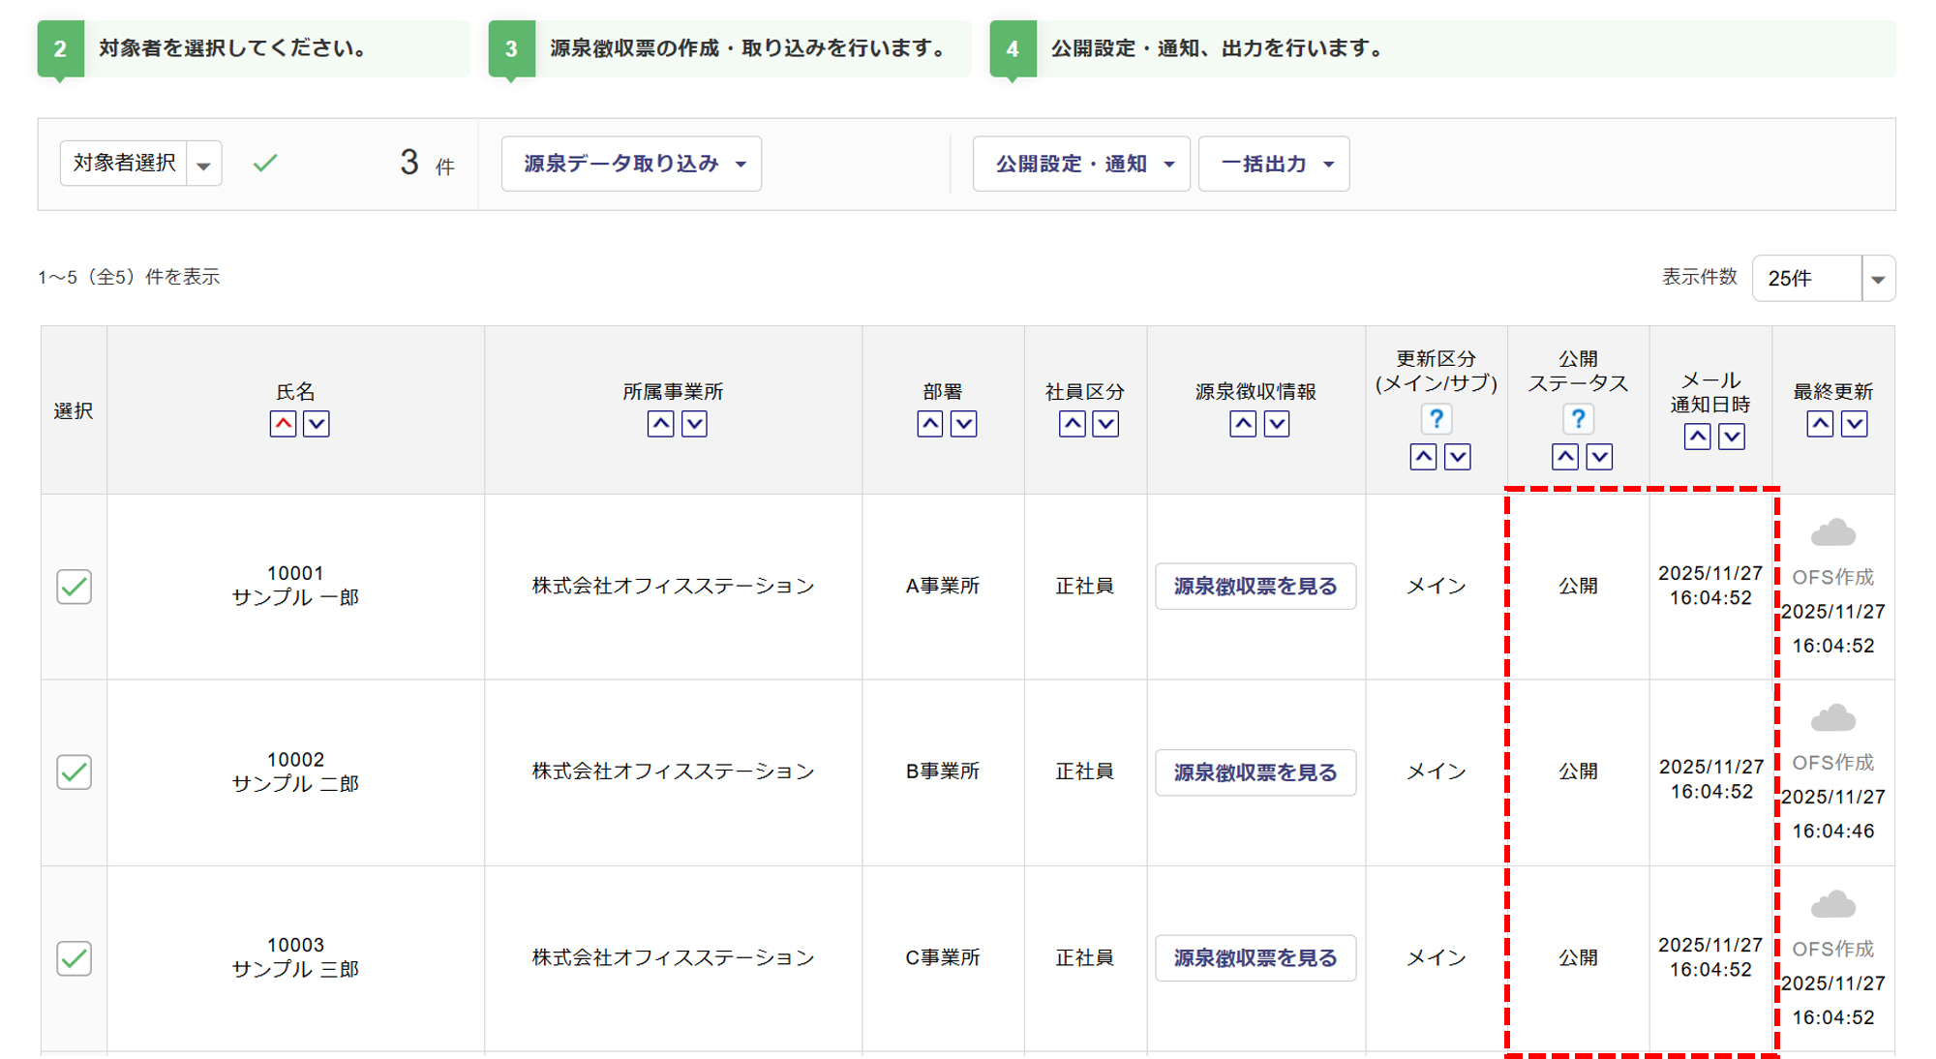The width and height of the screenshot is (1936, 1059).
Task: Open the 対象者選択 dropdown
Action: pyautogui.click(x=203, y=164)
